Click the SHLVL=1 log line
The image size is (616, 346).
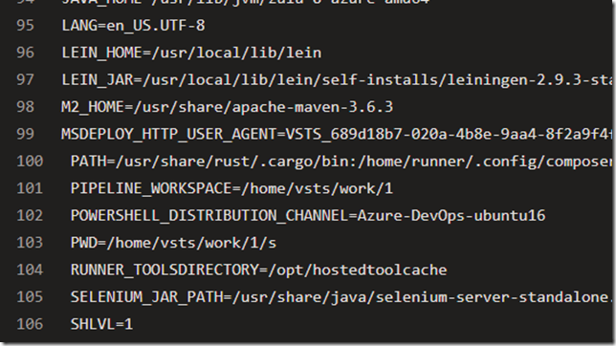[101, 324]
